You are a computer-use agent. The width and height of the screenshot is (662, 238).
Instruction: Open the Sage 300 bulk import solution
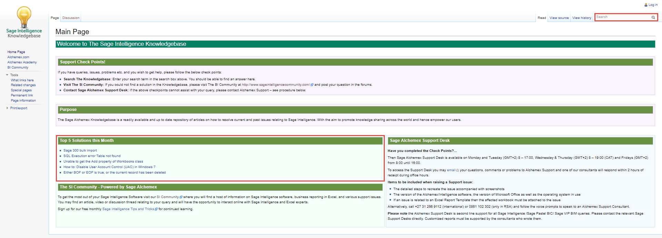click(80, 151)
